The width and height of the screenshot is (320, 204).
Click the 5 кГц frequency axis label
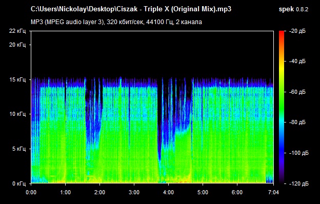click(x=19, y=149)
